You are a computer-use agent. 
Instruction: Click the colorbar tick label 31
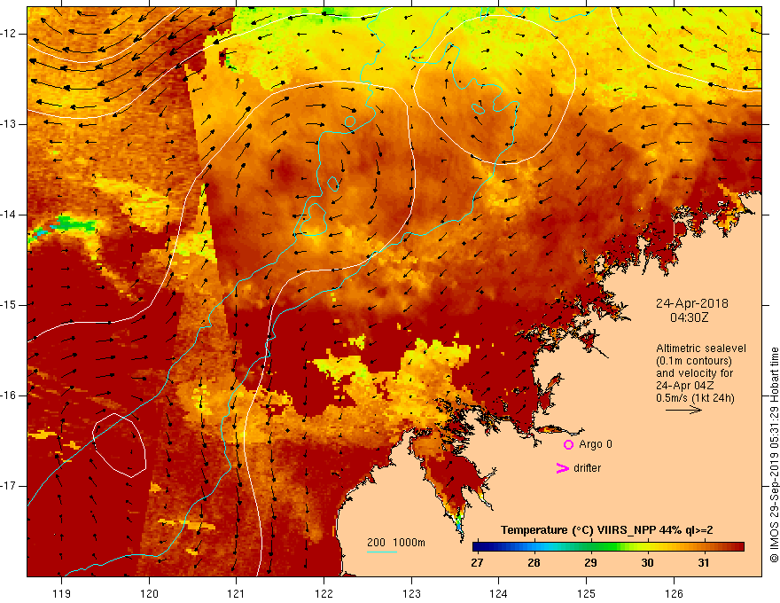703,563
